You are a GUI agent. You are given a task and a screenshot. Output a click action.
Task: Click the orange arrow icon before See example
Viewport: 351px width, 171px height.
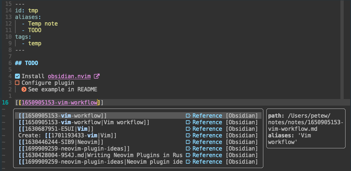click(x=24, y=89)
